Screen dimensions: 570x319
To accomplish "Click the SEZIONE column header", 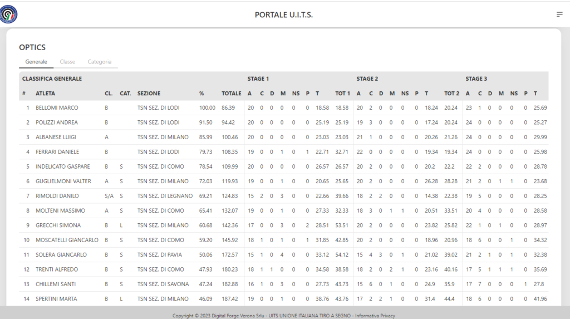I will (149, 94).
